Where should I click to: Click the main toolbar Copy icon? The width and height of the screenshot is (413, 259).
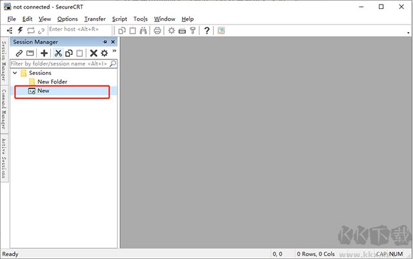coord(122,30)
